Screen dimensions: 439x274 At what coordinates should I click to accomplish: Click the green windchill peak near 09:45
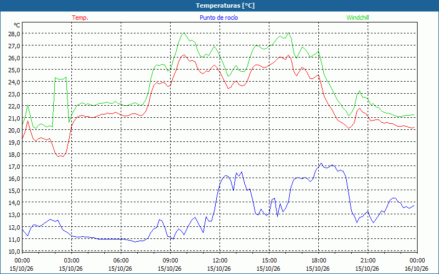[x=184, y=33]
